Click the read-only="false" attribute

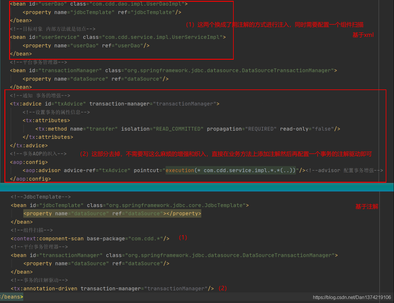(x=307, y=129)
